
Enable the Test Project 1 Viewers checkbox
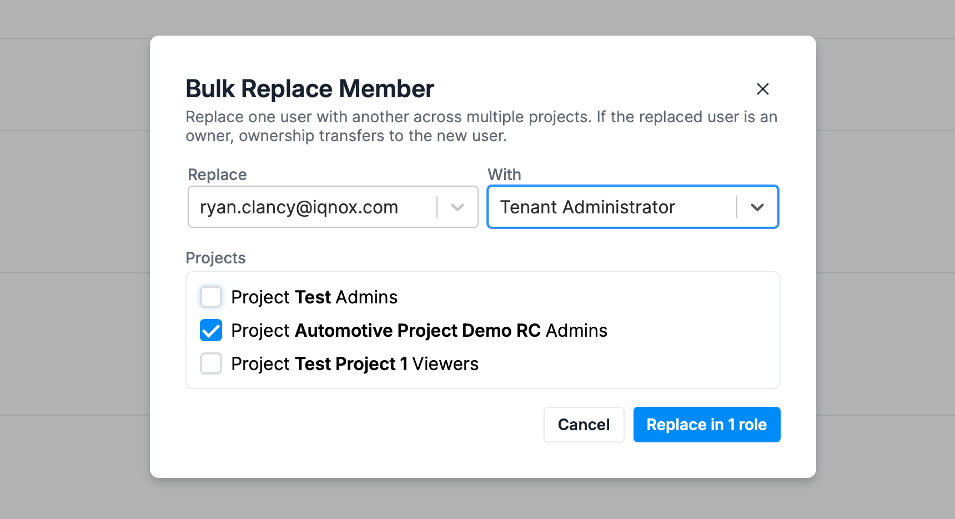click(211, 363)
